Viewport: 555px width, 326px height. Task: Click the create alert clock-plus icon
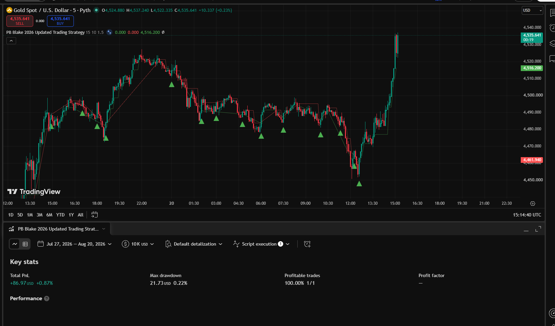[x=307, y=244]
